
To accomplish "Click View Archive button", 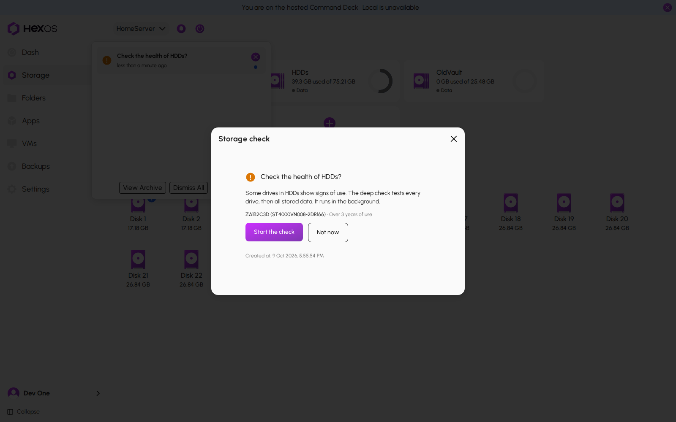I will pos(142,188).
